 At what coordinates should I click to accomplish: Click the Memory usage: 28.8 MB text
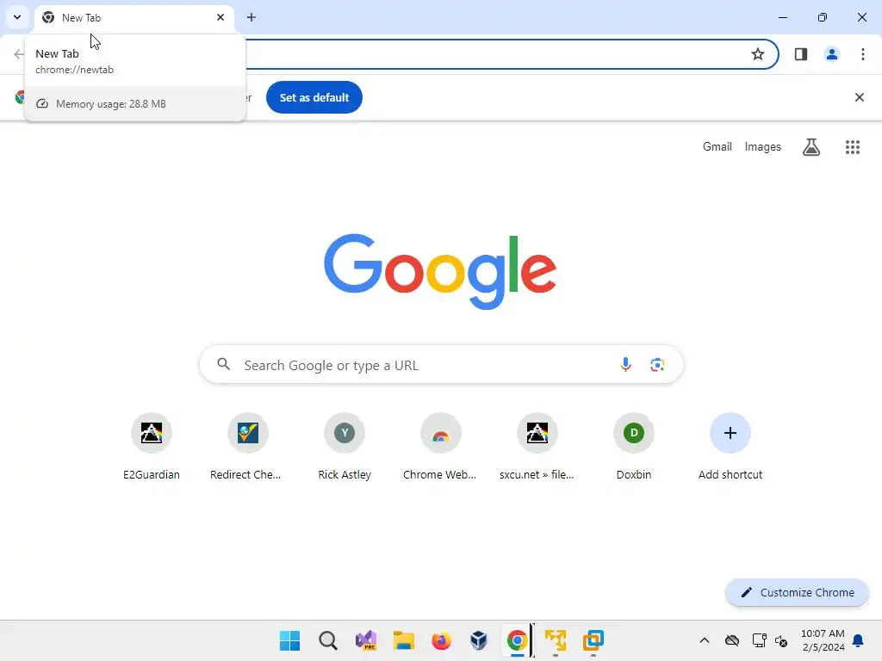111,104
